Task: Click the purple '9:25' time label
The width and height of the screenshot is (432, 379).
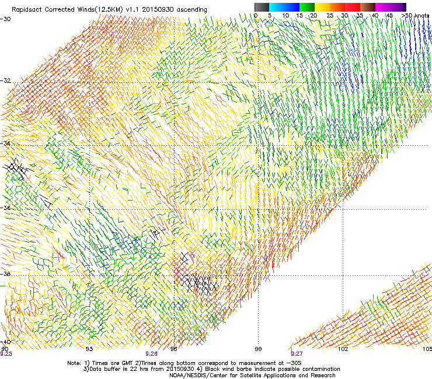Action: [x=6, y=354]
